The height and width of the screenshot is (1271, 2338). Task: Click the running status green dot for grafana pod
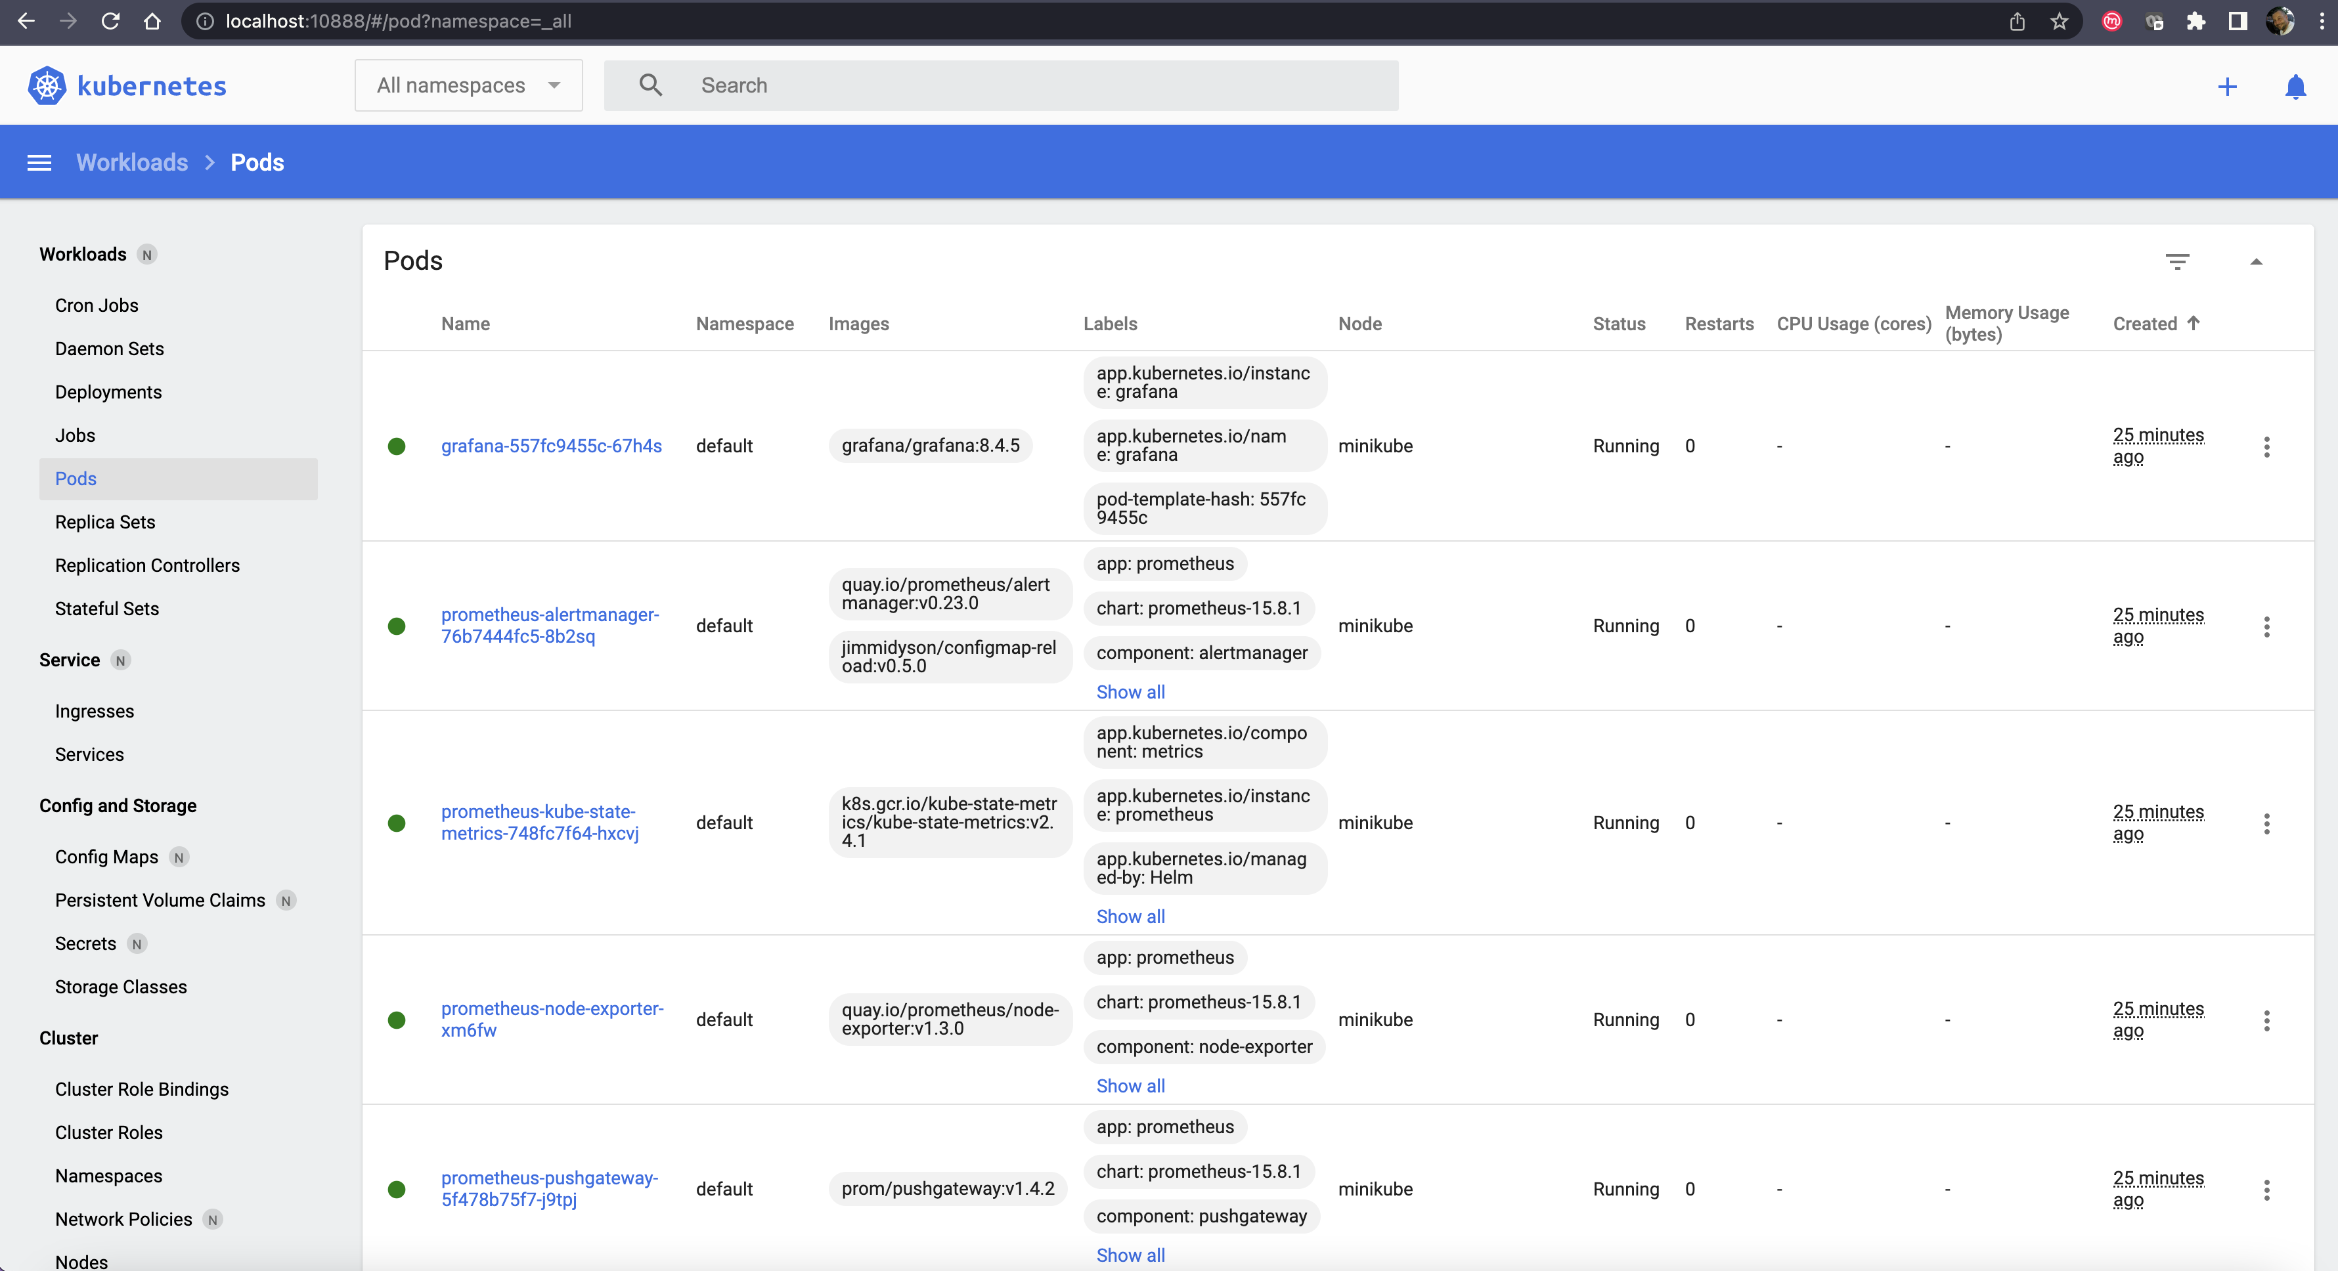(397, 444)
